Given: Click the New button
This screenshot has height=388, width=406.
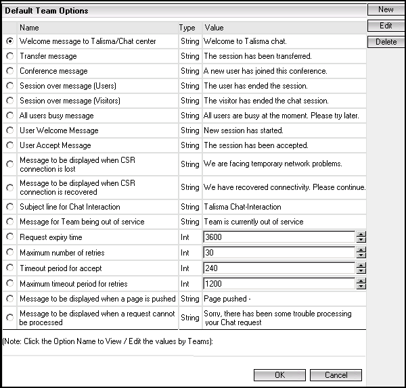Looking at the screenshot, I should (386, 9).
